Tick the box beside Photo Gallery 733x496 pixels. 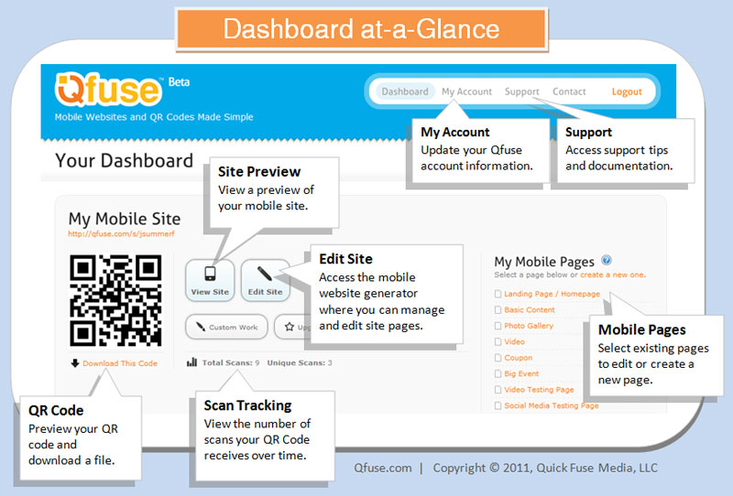tap(498, 326)
